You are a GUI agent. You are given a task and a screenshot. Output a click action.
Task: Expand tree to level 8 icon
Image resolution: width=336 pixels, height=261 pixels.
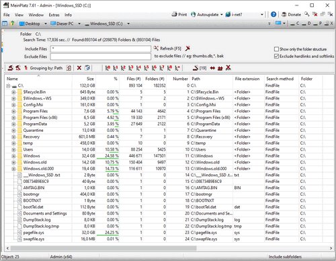pyautogui.click(x=170, y=68)
